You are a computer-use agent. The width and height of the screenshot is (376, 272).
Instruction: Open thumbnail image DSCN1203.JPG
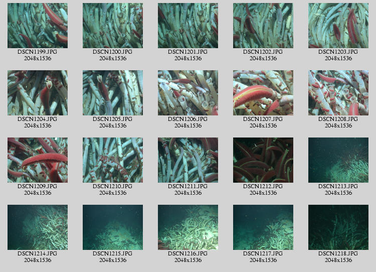[338, 26]
